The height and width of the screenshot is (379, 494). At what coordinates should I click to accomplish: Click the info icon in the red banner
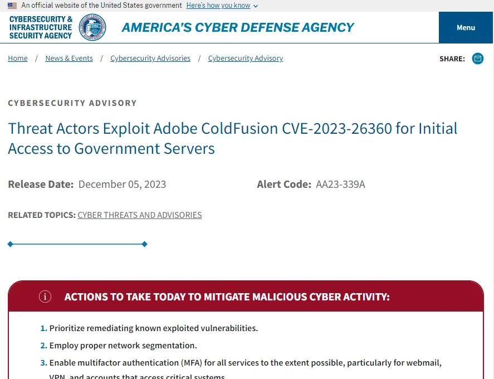point(45,297)
